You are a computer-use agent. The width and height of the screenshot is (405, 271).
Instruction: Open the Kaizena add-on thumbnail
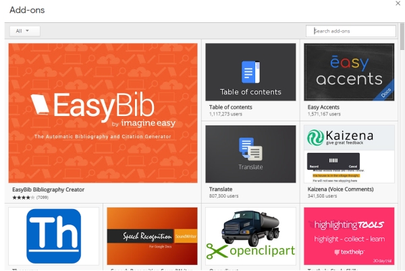[x=349, y=154]
